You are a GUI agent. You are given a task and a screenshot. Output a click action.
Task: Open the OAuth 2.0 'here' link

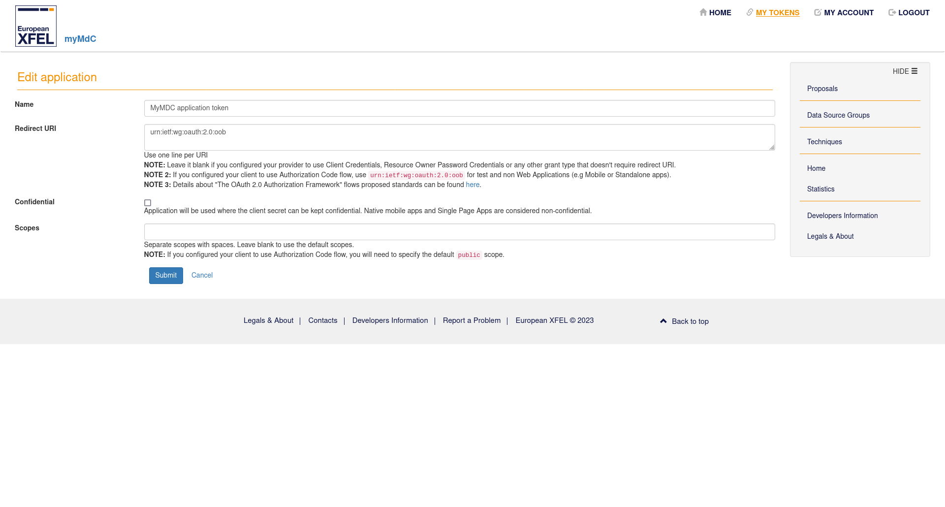472,185
